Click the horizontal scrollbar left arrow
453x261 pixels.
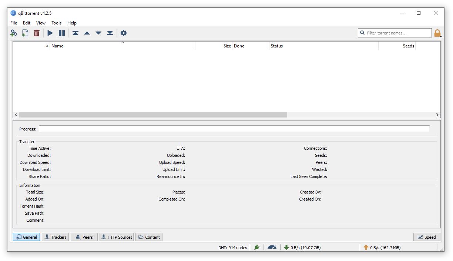pos(16,115)
